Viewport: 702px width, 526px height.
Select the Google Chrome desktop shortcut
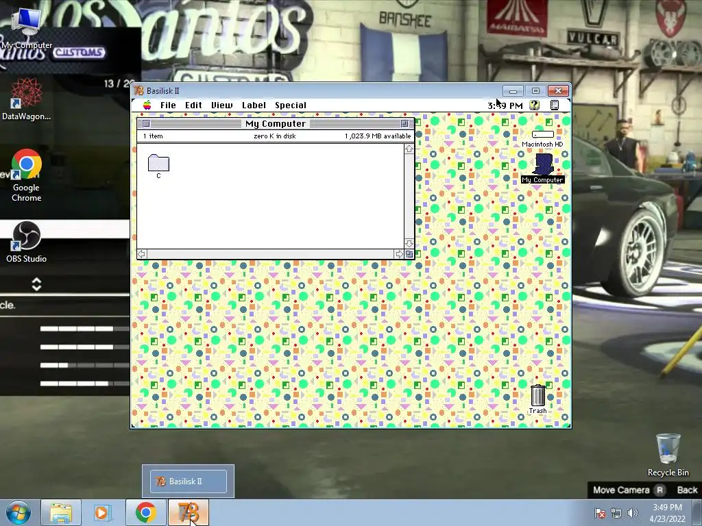click(x=26, y=175)
